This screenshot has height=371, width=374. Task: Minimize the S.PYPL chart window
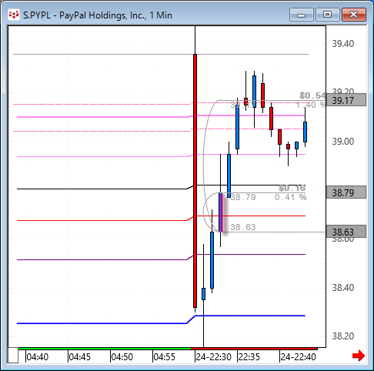302,15
